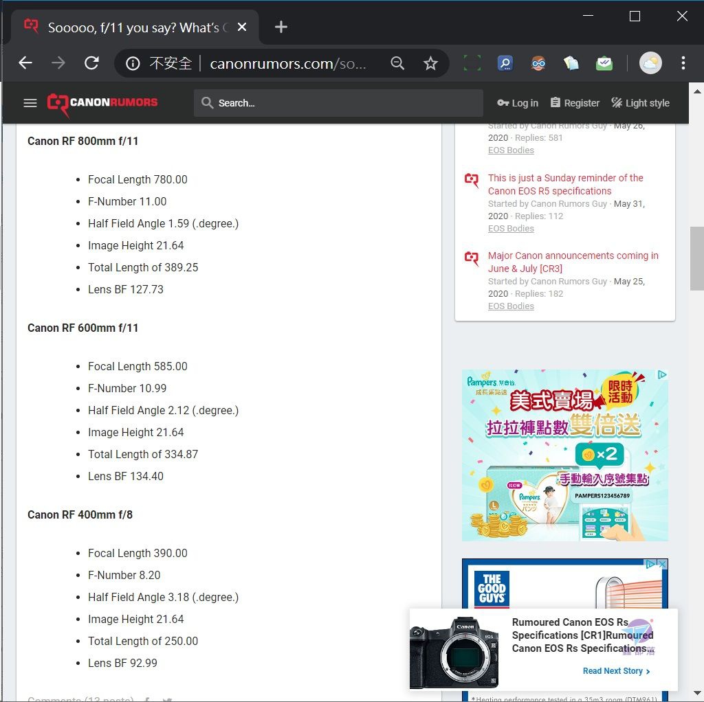Open EOS Bodies link under Replies: 112
This screenshot has width=704, height=702.
tap(511, 228)
